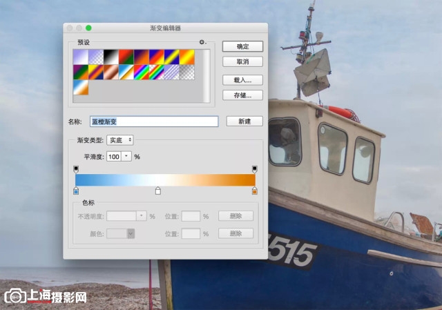Image resolution: width=442 pixels, height=310 pixels.
Task: Open the presets gear menu
Action: tap(202, 42)
